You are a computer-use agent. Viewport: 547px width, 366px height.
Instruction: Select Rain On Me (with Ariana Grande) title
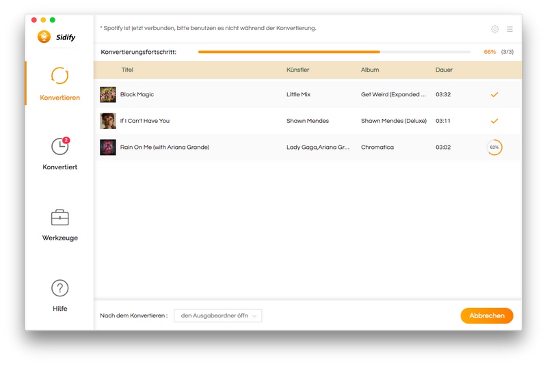[x=165, y=147]
